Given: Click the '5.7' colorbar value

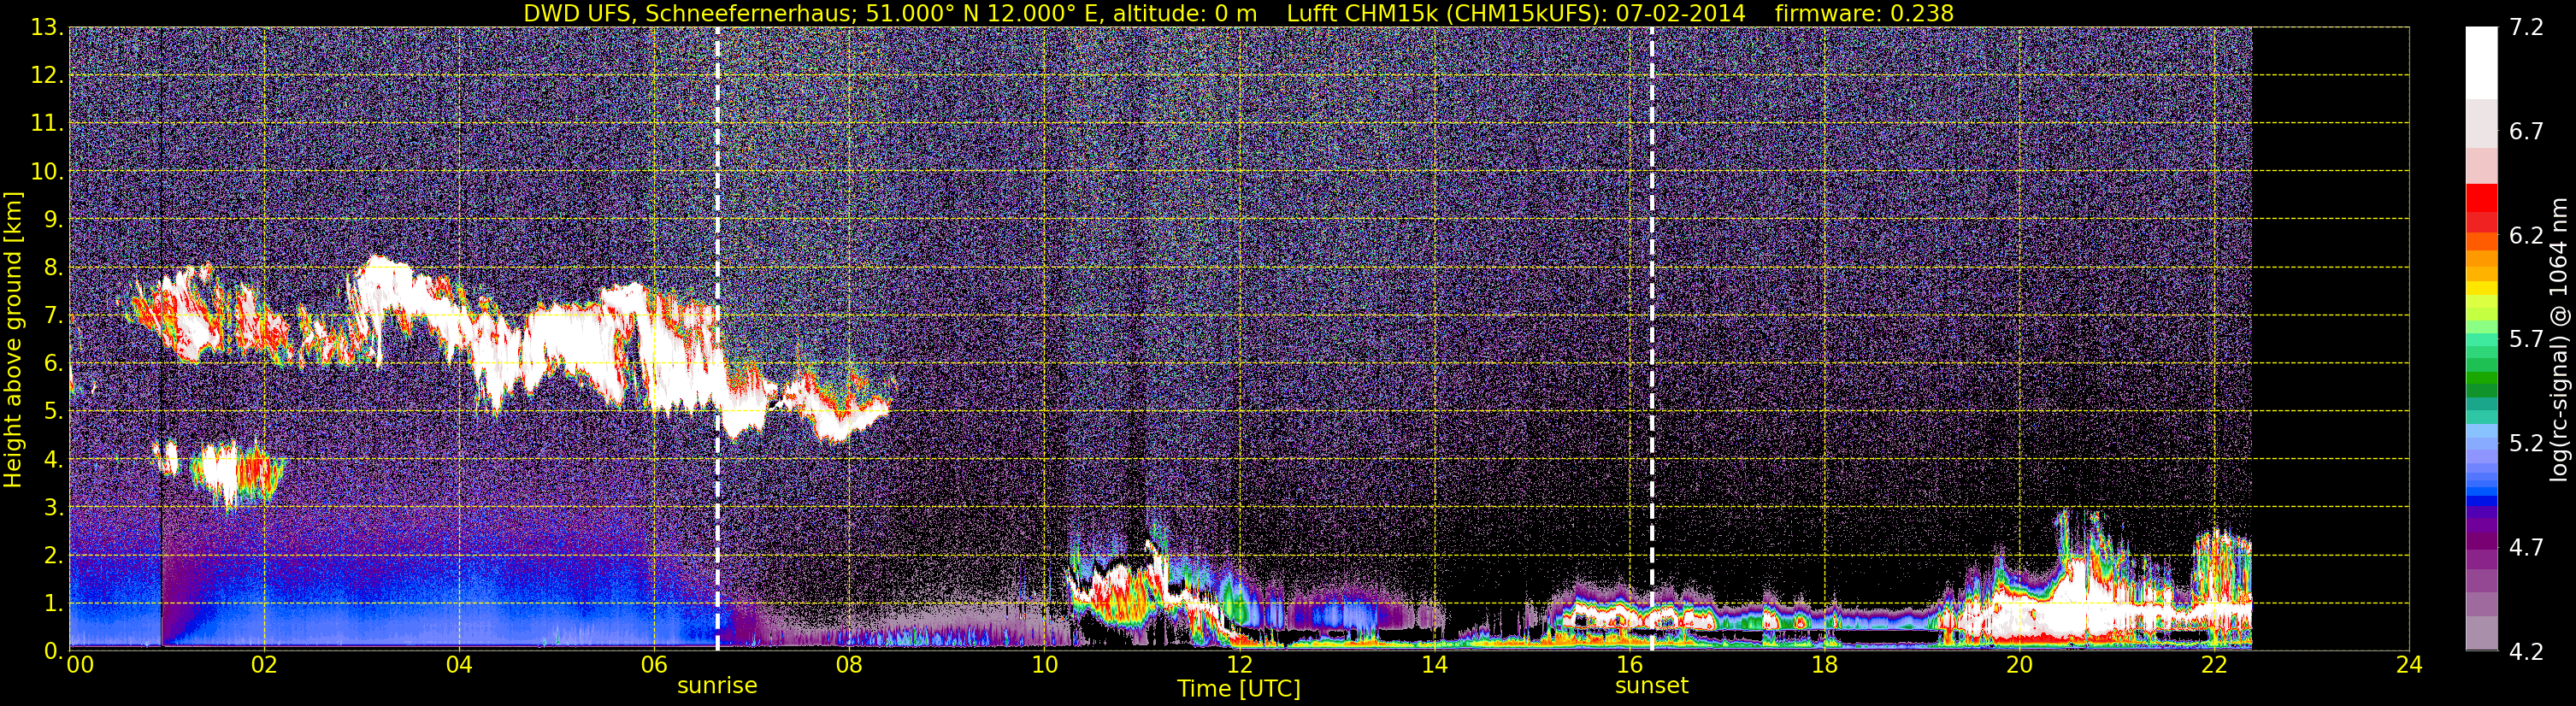Looking at the screenshot, I should (x=2526, y=340).
